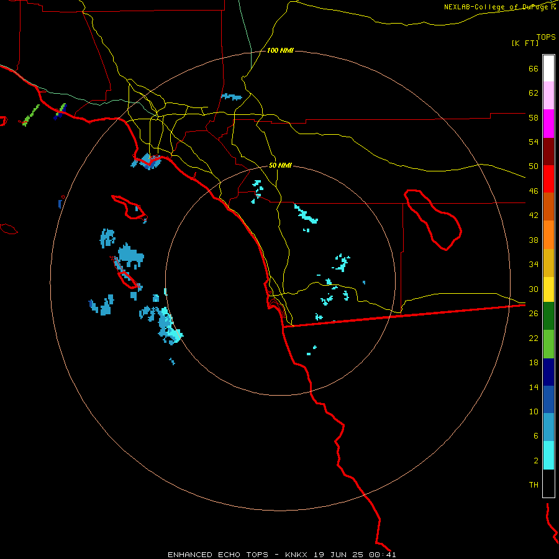The height and width of the screenshot is (559, 559).
Task: Click the 14 legend value
Action: pos(534,387)
